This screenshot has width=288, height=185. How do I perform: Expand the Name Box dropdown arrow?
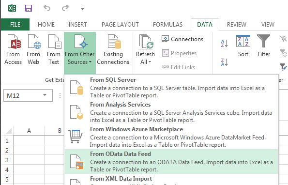(x=45, y=95)
